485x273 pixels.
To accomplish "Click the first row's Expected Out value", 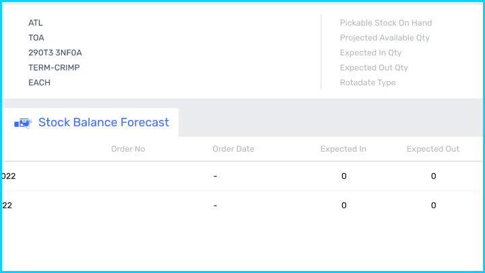I will pyautogui.click(x=433, y=177).
